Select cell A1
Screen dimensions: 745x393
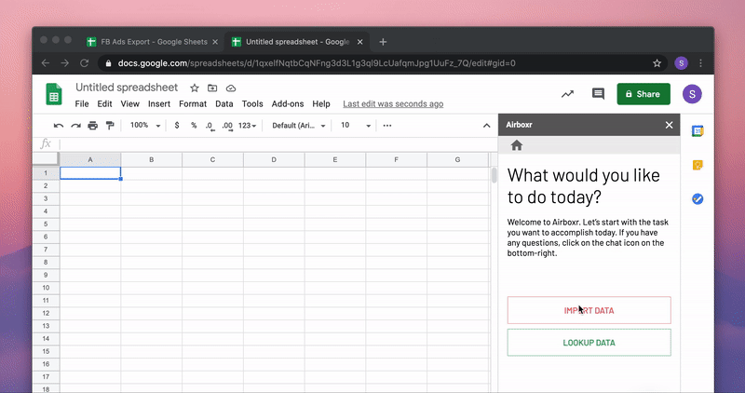tap(90, 173)
